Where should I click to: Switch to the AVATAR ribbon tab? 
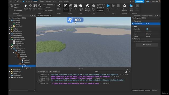(x=48, y=1)
